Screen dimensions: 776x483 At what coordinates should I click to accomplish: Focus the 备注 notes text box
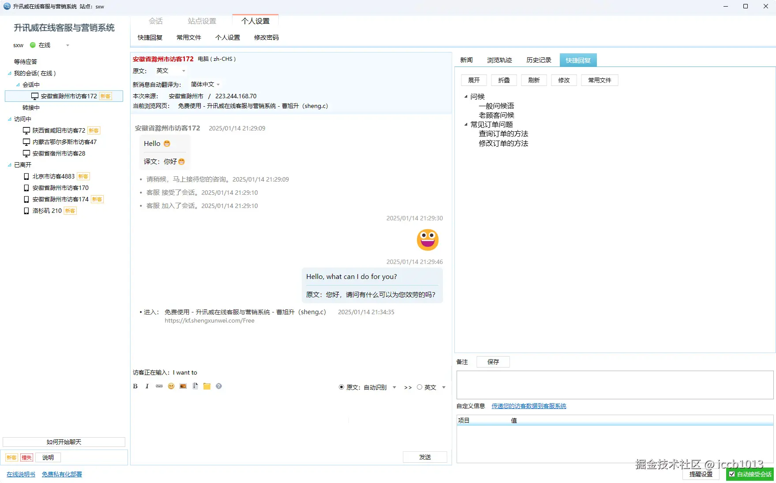[x=615, y=385]
